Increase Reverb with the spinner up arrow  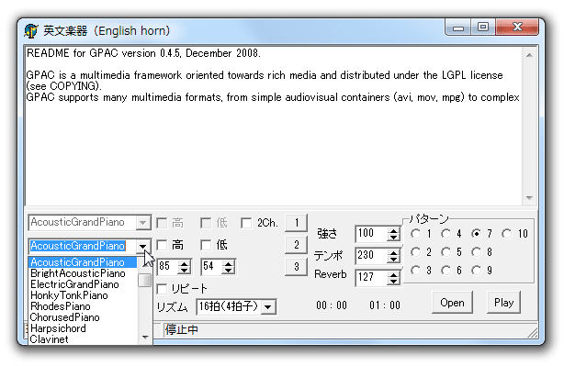coord(393,275)
